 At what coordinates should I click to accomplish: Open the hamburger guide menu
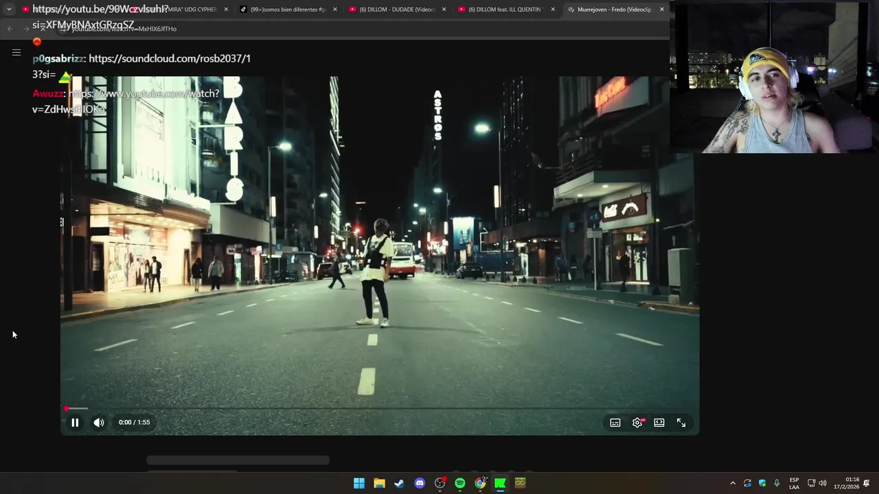click(16, 52)
